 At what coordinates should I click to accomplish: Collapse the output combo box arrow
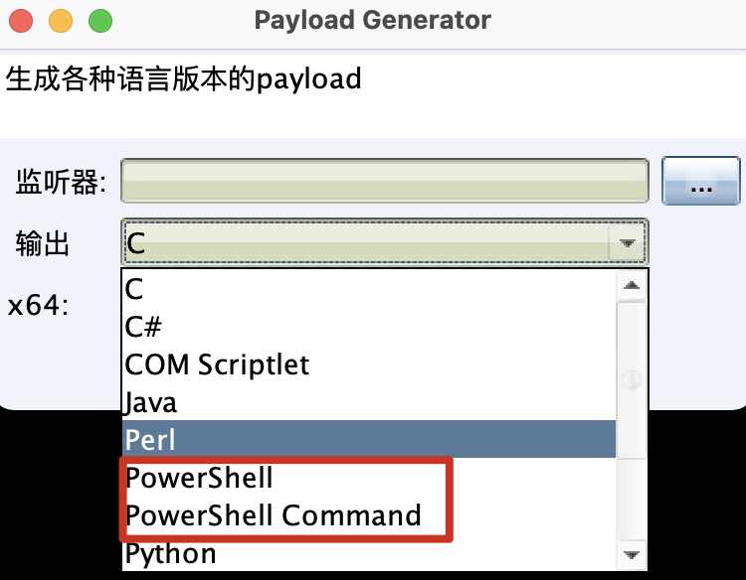click(x=628, y=242)
